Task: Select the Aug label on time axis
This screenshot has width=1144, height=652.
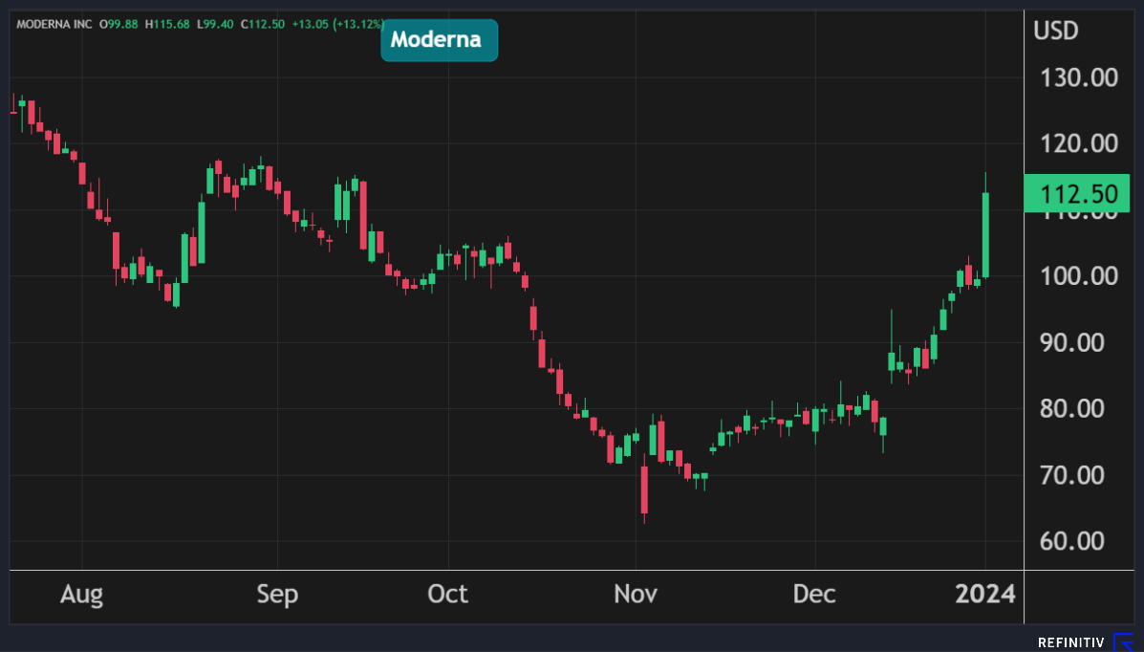Action: point(81,594)
